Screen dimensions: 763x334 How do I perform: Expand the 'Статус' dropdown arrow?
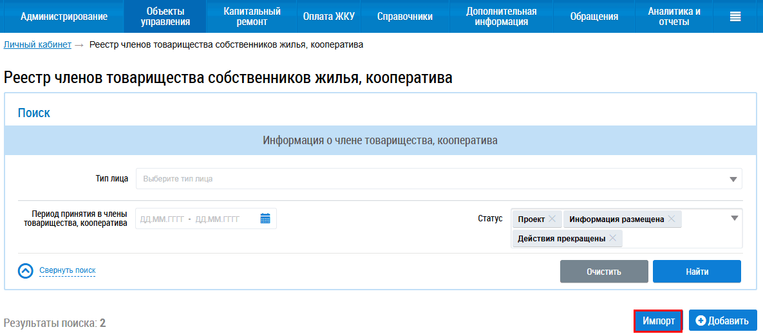[x=734, y=218]
